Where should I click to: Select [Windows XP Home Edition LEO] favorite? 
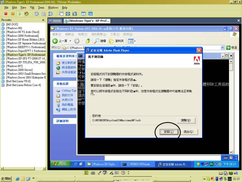[25, 39]
